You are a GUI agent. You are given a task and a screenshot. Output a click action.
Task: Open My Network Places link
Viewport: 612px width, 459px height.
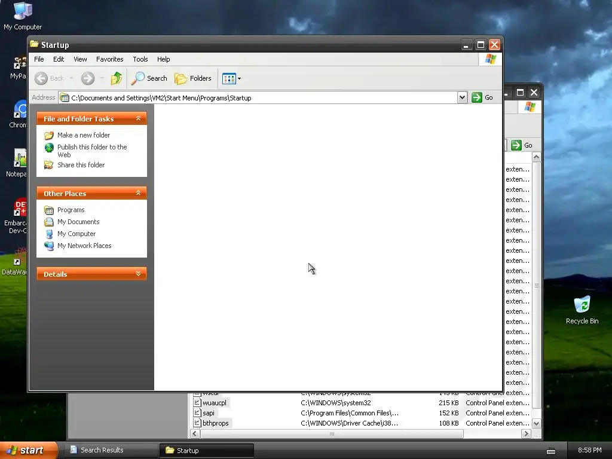point(84,246)
